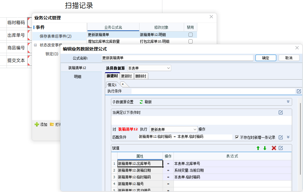
Task: Open edit icon in 赋值 header
Action: coord(281,148)
